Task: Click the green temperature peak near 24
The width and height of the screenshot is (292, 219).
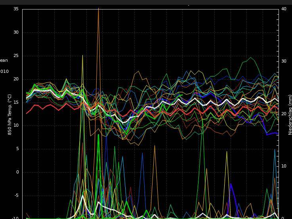Action: [251, 58]
